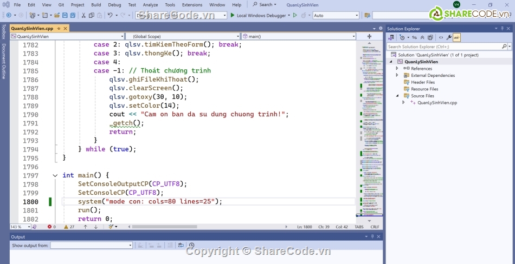Click the CRLF line ending indicator
The height and width of the screenshot is (264, 515).
[x=375, y=227]
